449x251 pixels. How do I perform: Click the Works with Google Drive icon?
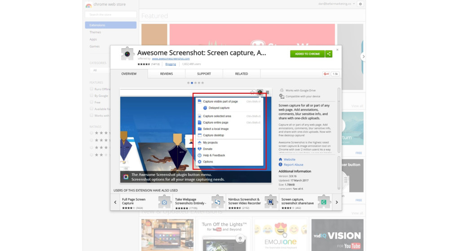[282, 90]
